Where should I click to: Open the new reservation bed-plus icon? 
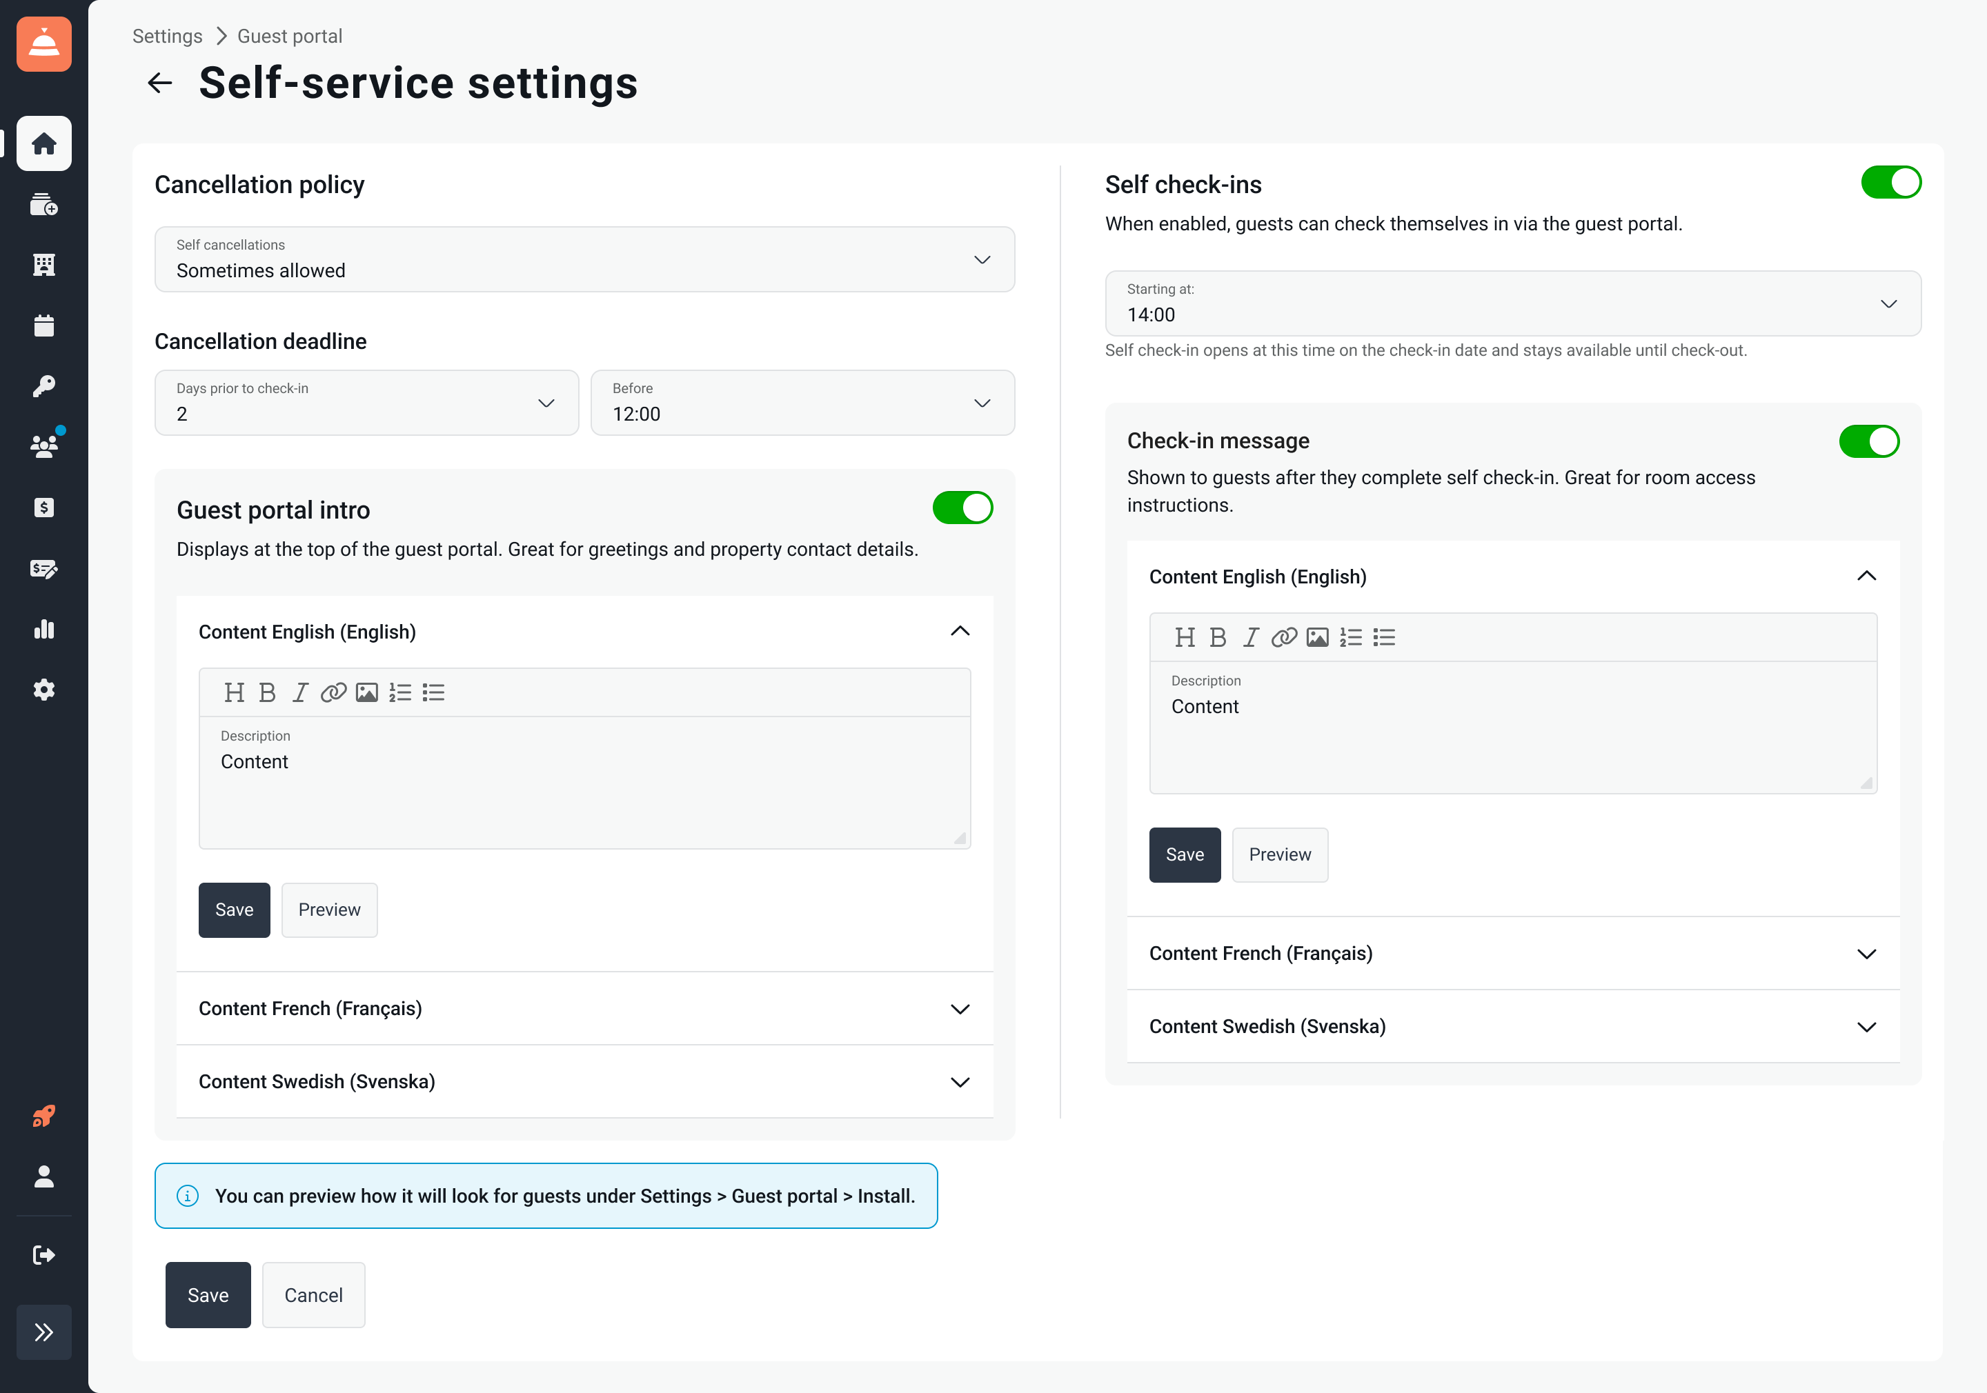point(44,204)
